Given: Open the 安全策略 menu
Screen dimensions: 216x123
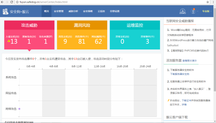Looking at the screenshot, I should click(88, 11).
